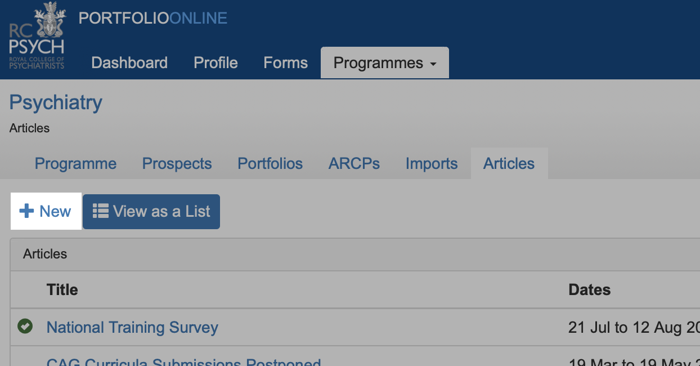Screen dimensions: 700x366
Task: Switch to the ARCPs tab
Action: (x=354, y=164)
